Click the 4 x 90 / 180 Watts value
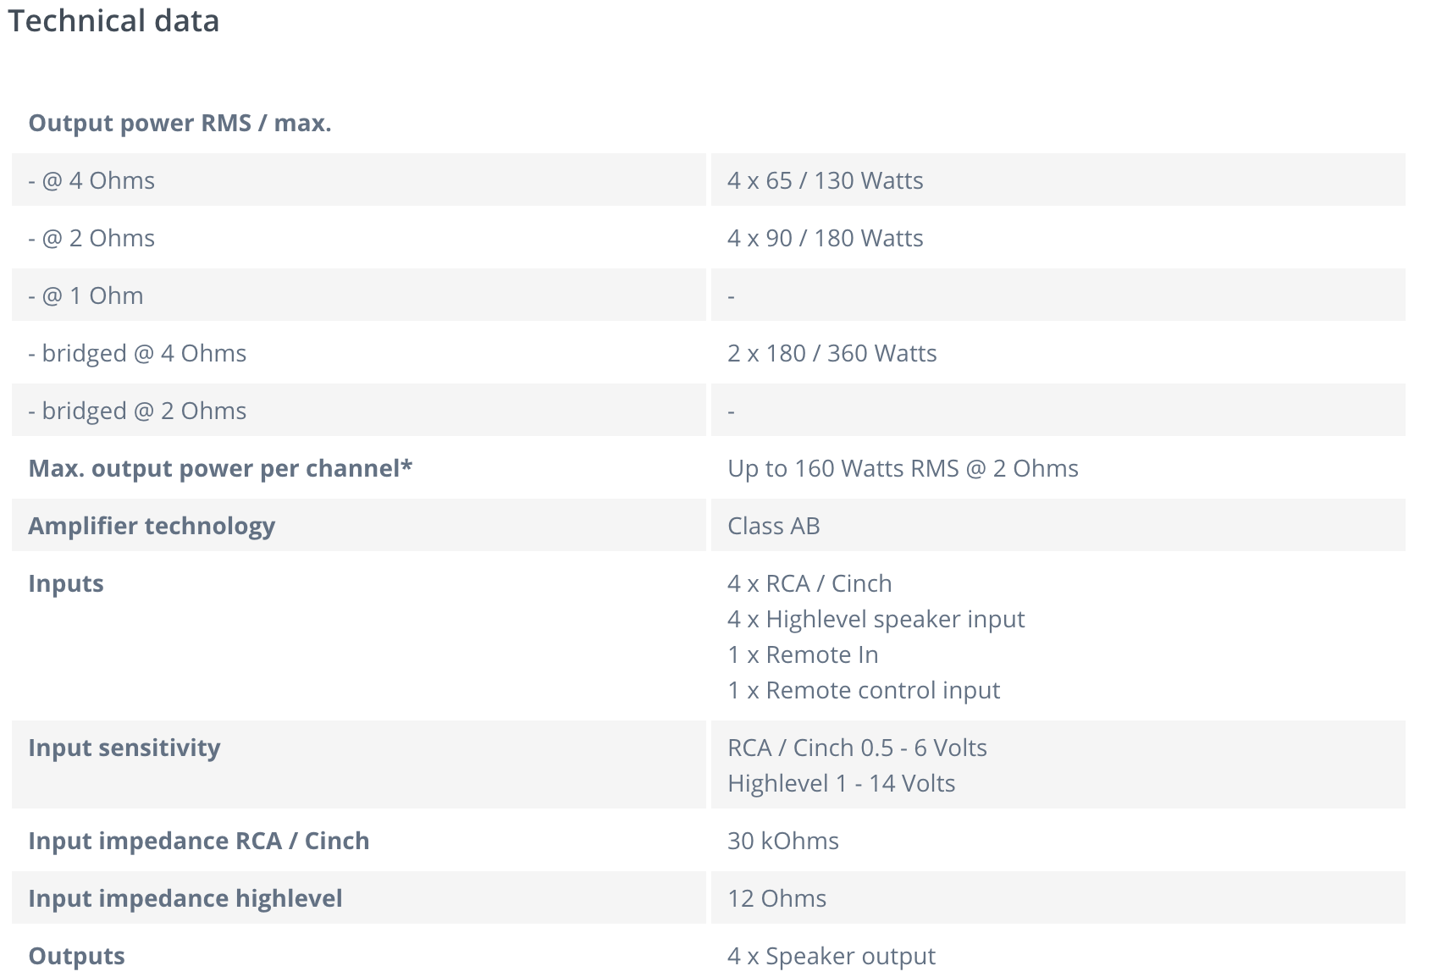Image resolution: width=1431 pixels, height=977 pixels. point(825,239)
